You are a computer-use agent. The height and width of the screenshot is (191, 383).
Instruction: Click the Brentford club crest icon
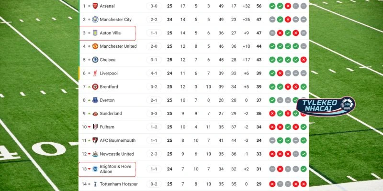(95, 87)
